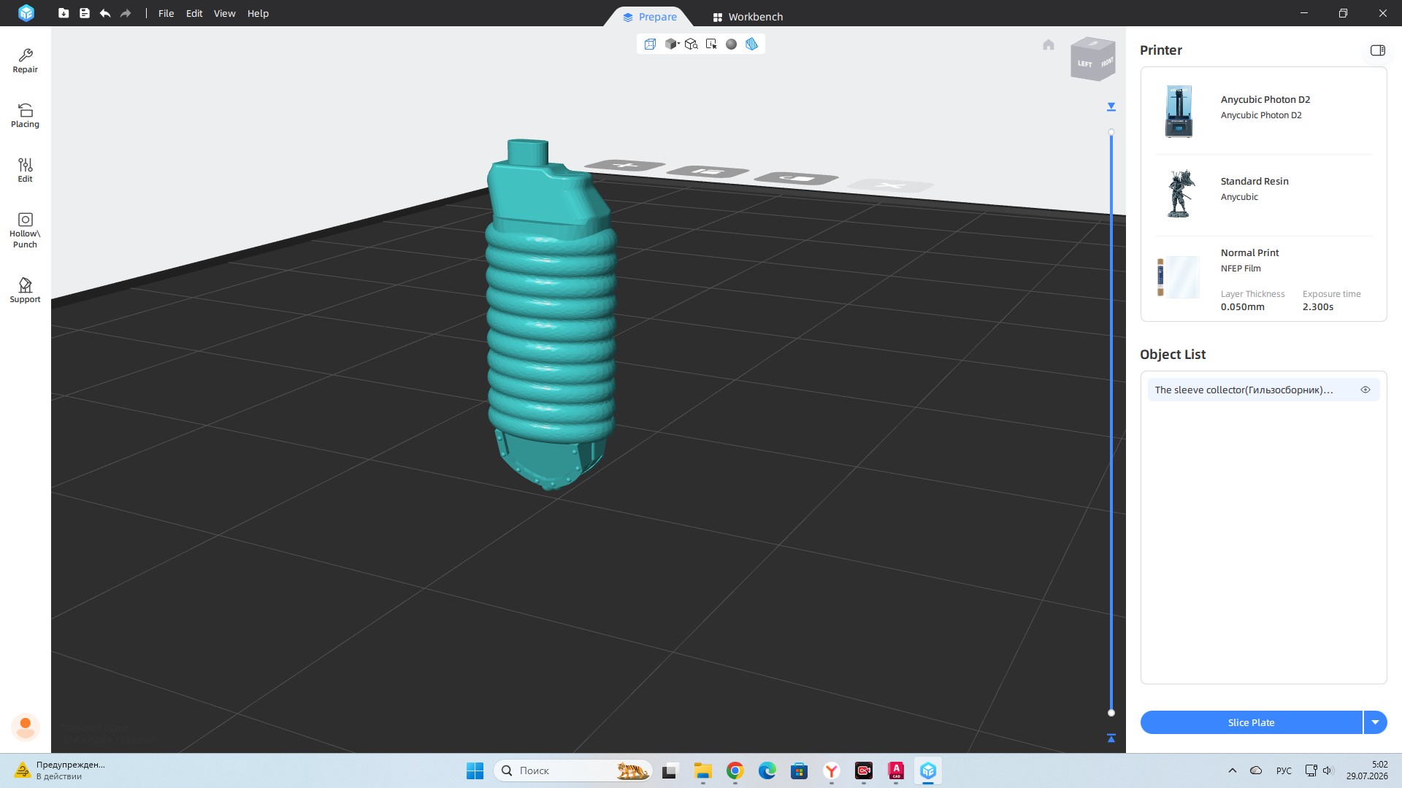Toggle the wireframe bounding box view
The width and height of the screenshot is (1402, 788).
coord(650,45)
